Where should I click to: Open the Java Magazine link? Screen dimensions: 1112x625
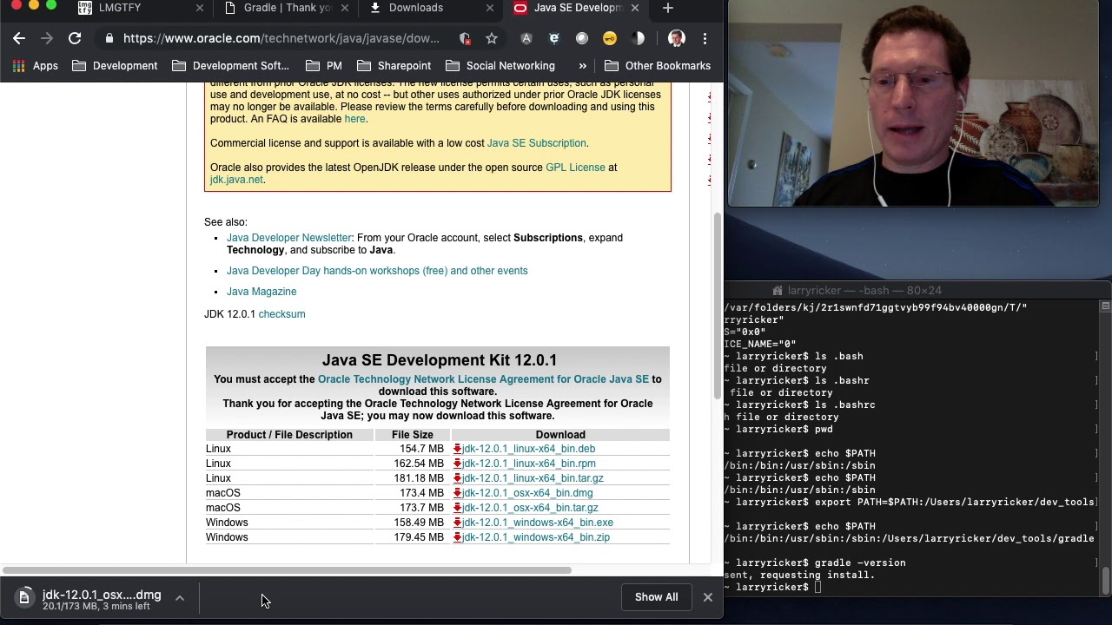[x=261, y=292]
